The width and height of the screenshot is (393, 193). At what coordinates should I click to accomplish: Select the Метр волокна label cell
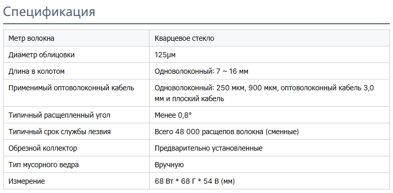click(x=76, y=38)
